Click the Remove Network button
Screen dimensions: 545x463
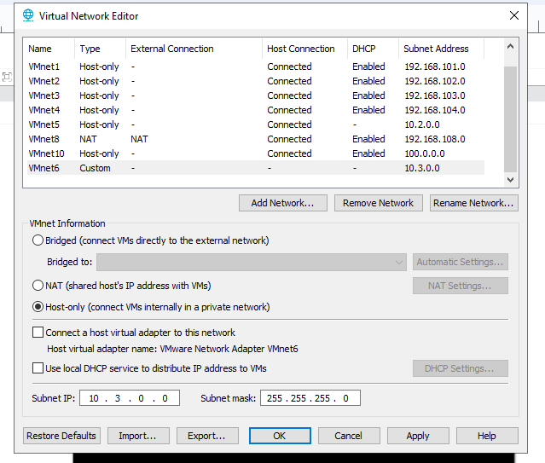[x=378, y=203]
